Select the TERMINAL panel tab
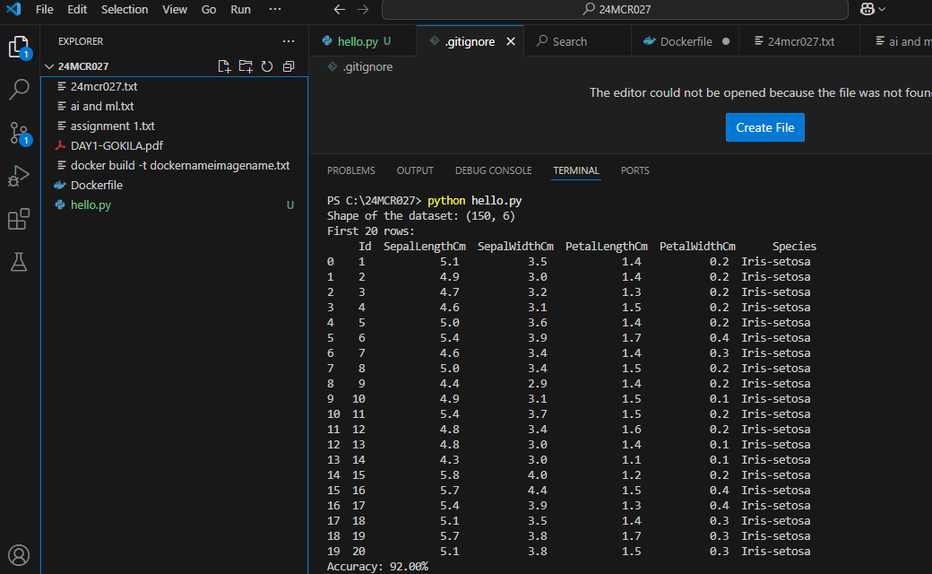932x574 pixels. click(576, 170)
